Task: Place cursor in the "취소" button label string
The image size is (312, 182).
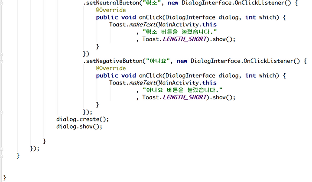Action: click(152, 3)
